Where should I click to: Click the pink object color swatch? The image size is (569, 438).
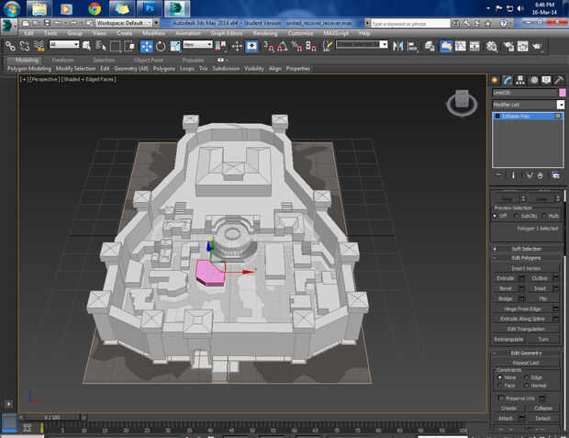(562, 93)
